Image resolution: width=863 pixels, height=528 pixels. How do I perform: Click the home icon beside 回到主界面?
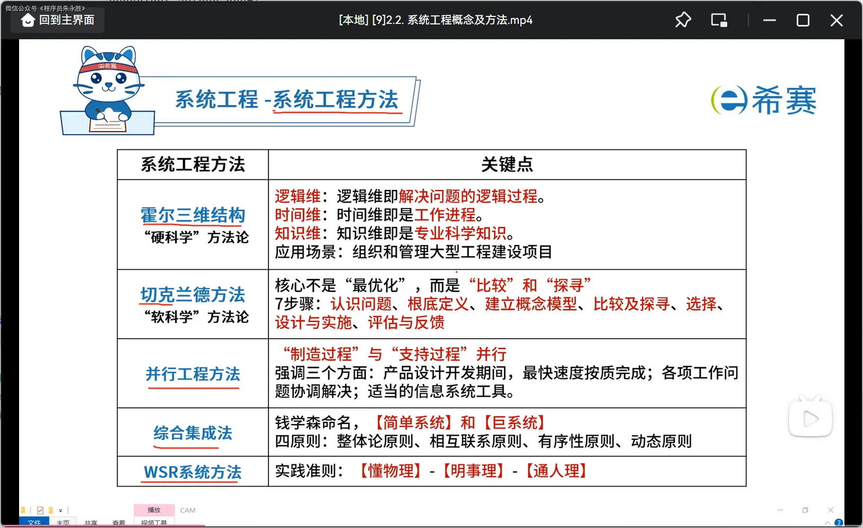[x=28, y=20]
